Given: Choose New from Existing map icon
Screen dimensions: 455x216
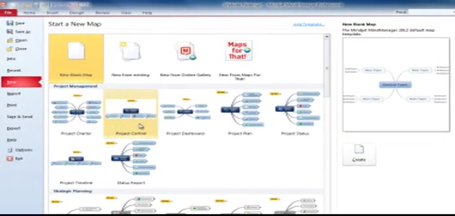Looking at the screenshot, I should point(130,53).
